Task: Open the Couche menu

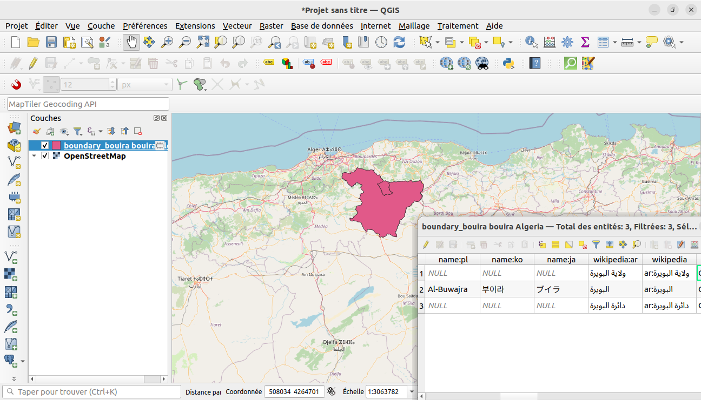Action: 101,26
